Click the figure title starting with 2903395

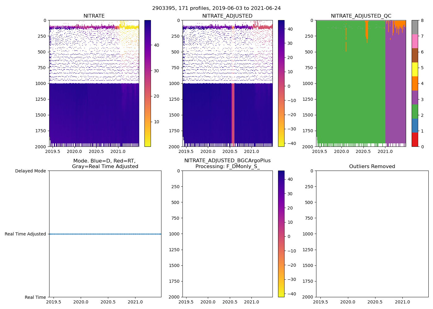coord(216,8)
